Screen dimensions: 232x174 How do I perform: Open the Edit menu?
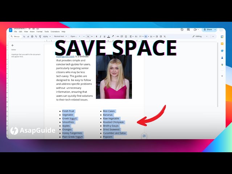21,32
